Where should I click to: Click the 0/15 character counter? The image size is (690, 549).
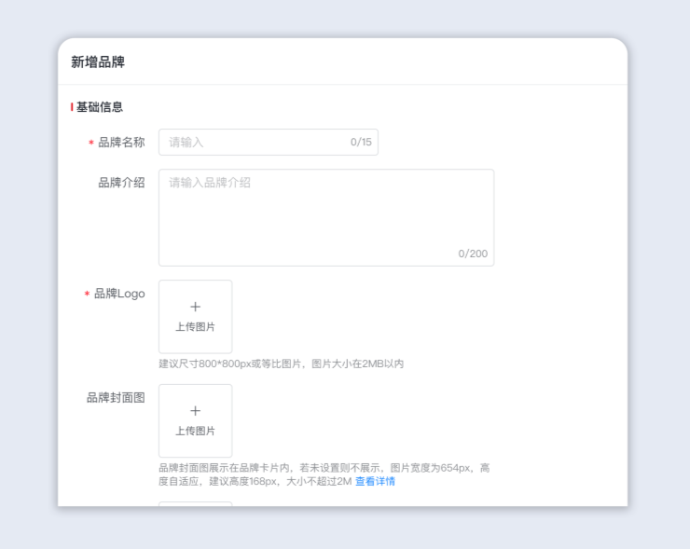click(x=361, y=143)
